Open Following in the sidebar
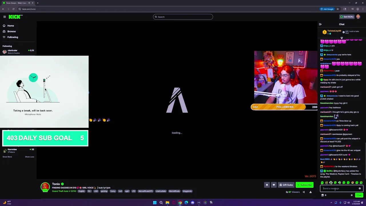This screenshot has width=366, height=206. pos(13,37)
